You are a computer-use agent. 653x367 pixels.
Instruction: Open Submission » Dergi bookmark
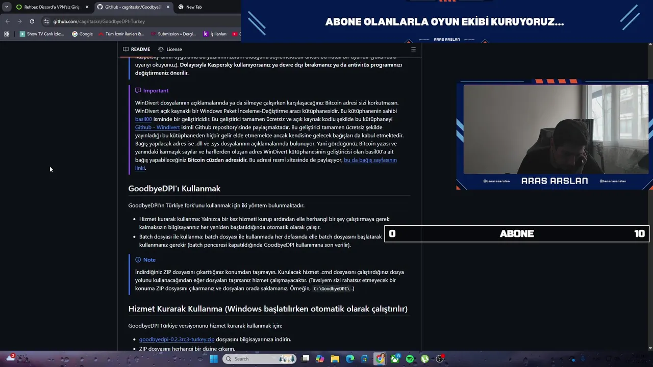[173, 34]
